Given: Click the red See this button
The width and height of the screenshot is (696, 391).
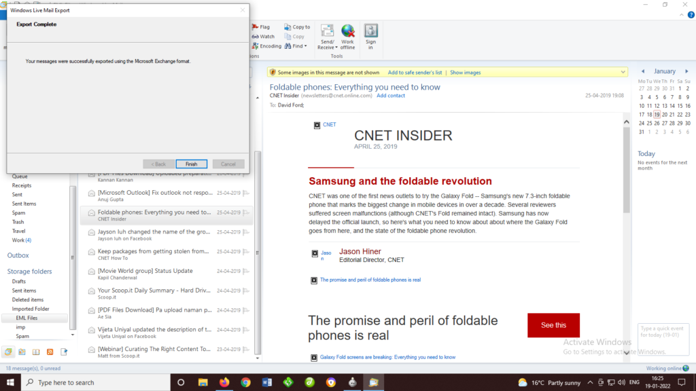Looking at the screenshot, I should click(553, 325).
